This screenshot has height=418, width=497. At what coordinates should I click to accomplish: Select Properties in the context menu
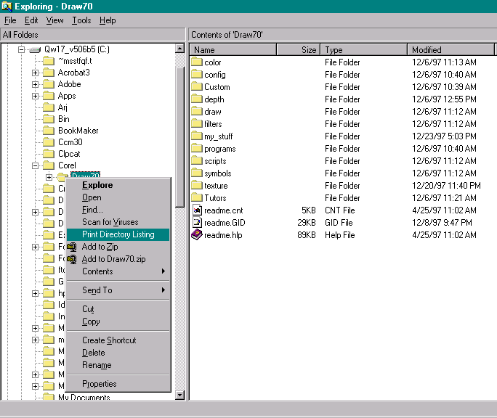pos(100,384)
